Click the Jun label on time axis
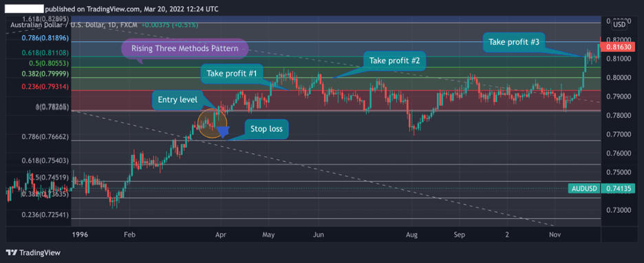Image resolution: width=644 pixels, height=263 pixels. 319,235
